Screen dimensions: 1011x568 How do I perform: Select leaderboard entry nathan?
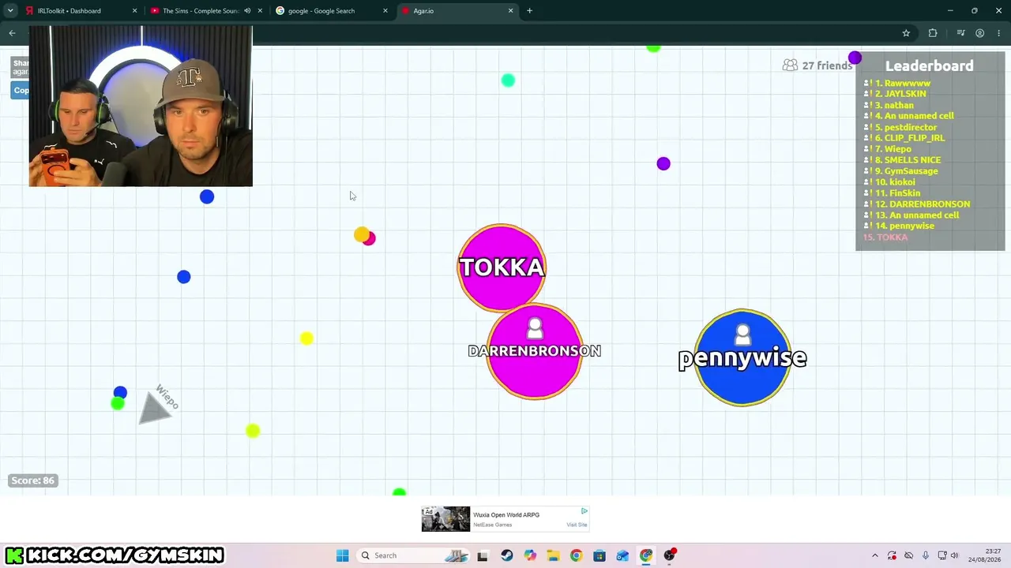[x=889, y=105]
